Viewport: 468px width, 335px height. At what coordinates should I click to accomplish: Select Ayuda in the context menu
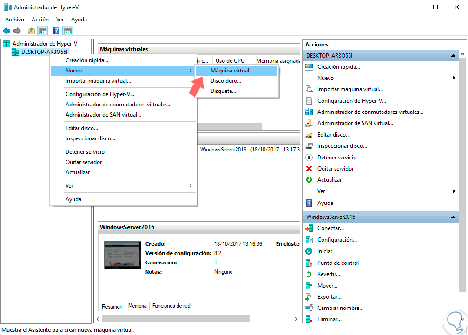124,199
